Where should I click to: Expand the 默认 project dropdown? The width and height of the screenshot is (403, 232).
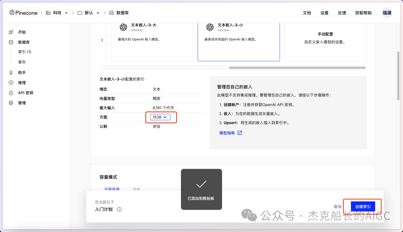point(98,13)
